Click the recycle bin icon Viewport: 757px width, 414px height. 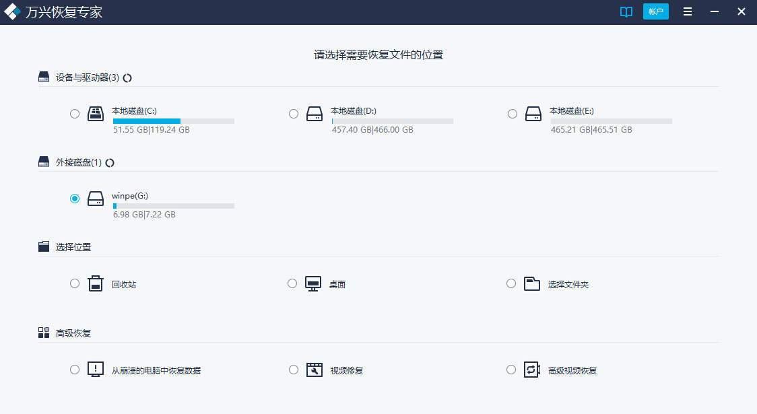point(96,283)
